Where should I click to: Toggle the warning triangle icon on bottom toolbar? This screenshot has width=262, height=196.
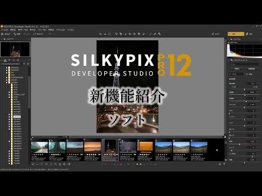click(60, 164)
